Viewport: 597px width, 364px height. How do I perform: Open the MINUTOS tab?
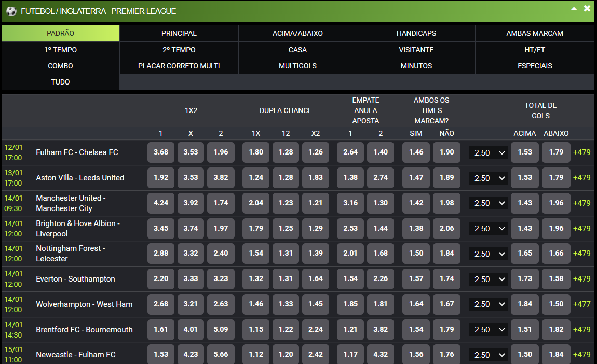(416, 66)
